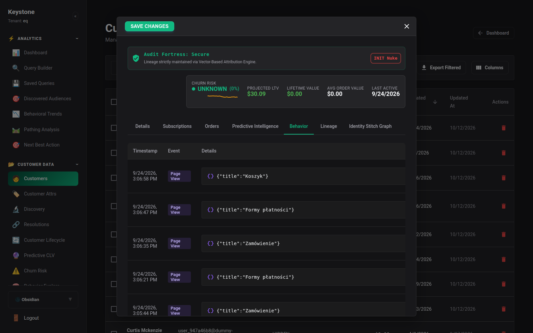This screenshot has height=333, width=533.
Task: Open the Predictive Intelligence tab
Action: tap(256, 126)
